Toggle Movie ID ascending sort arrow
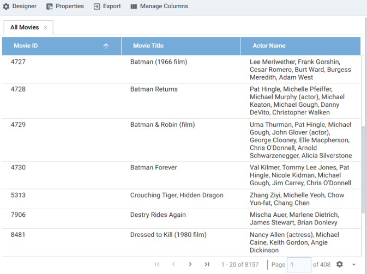 point(106,46)
